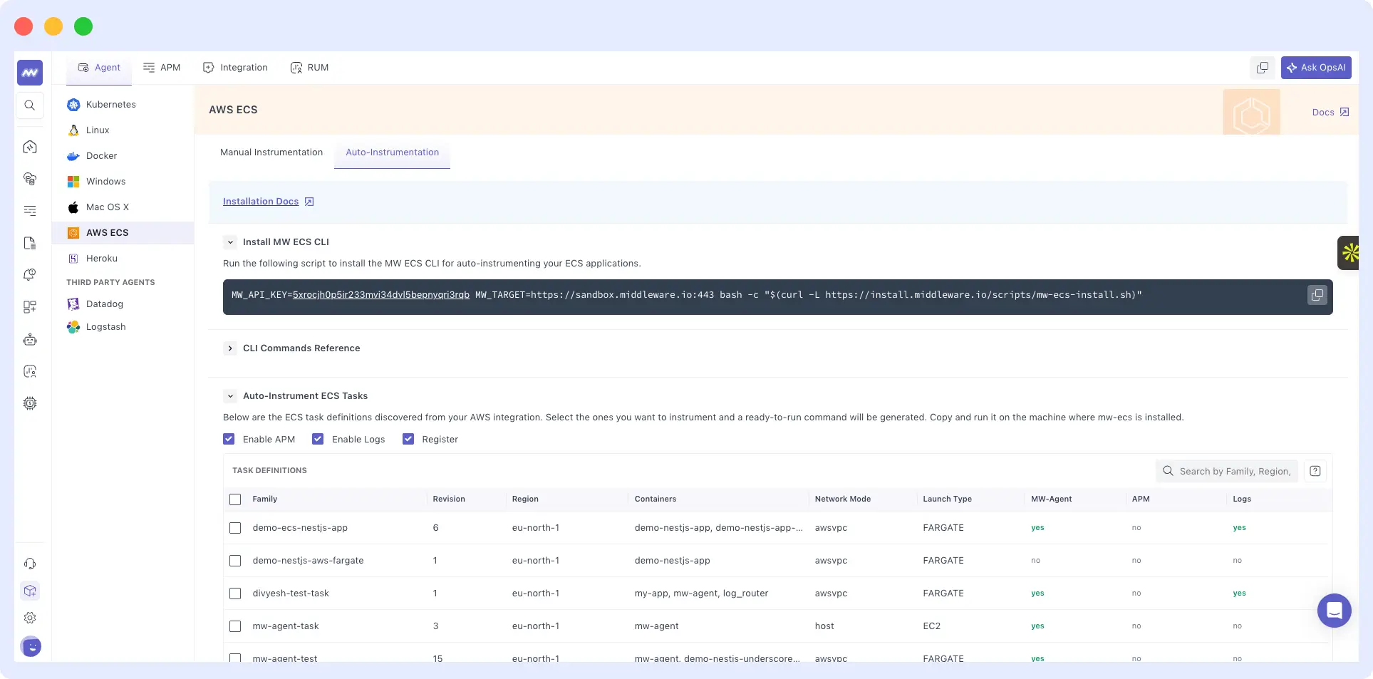Click the Network Mode column header
1373x679 pixels.
point(843,499)
